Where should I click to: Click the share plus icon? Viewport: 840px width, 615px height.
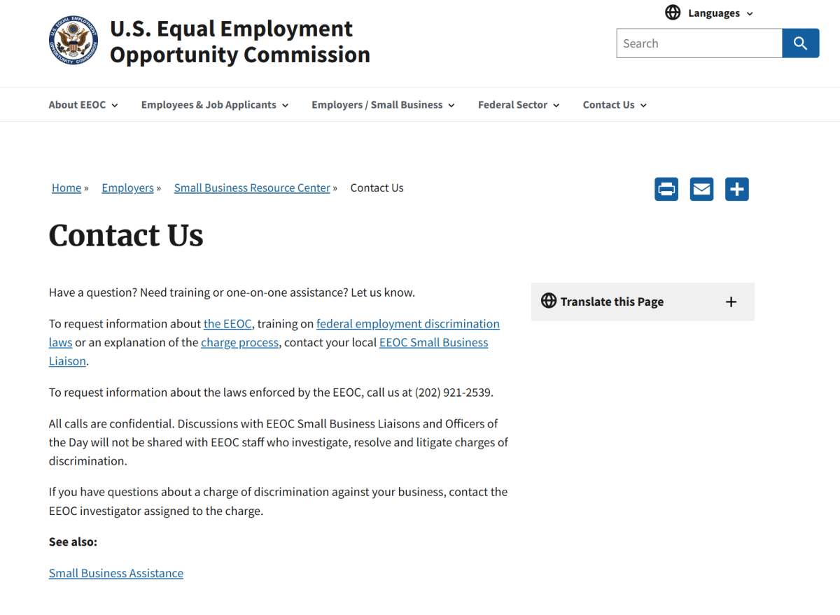pyautogui.click(x=737, y=189)
